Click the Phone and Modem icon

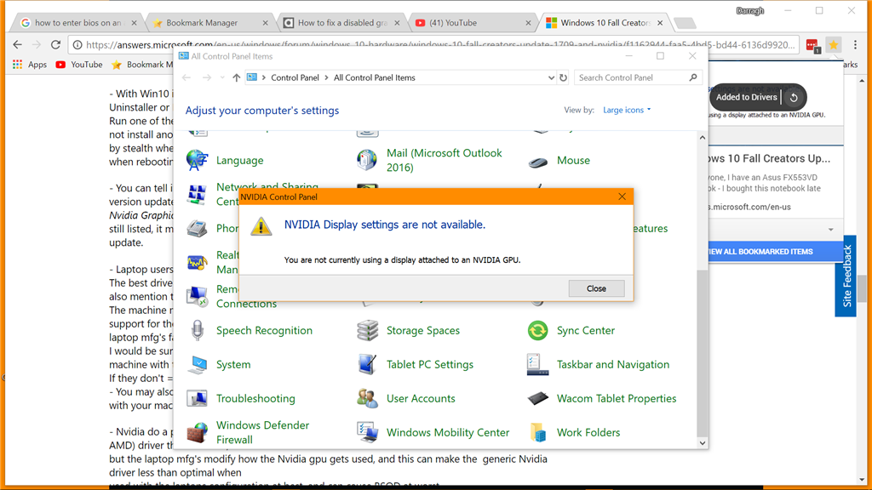click(197, 228)
